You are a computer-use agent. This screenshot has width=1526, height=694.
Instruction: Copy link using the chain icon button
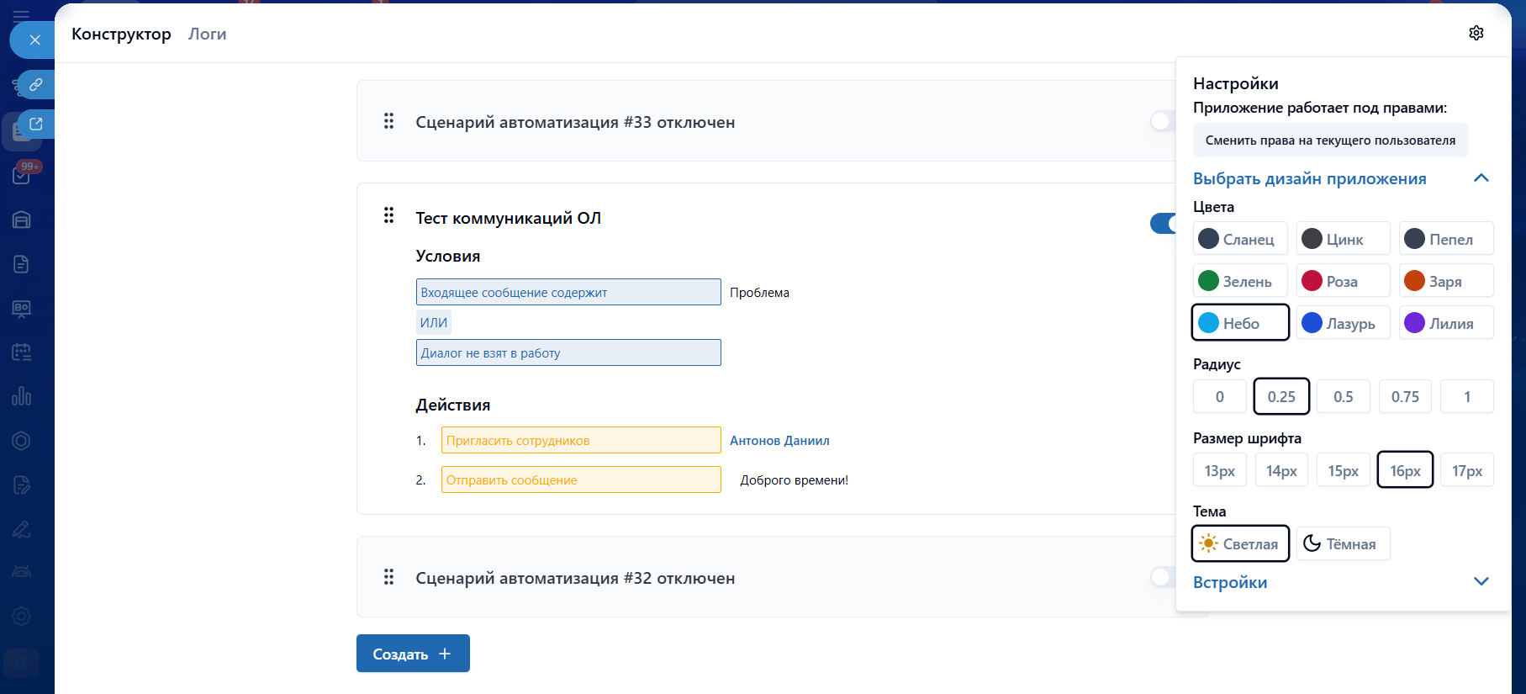[x=36, y=84]
